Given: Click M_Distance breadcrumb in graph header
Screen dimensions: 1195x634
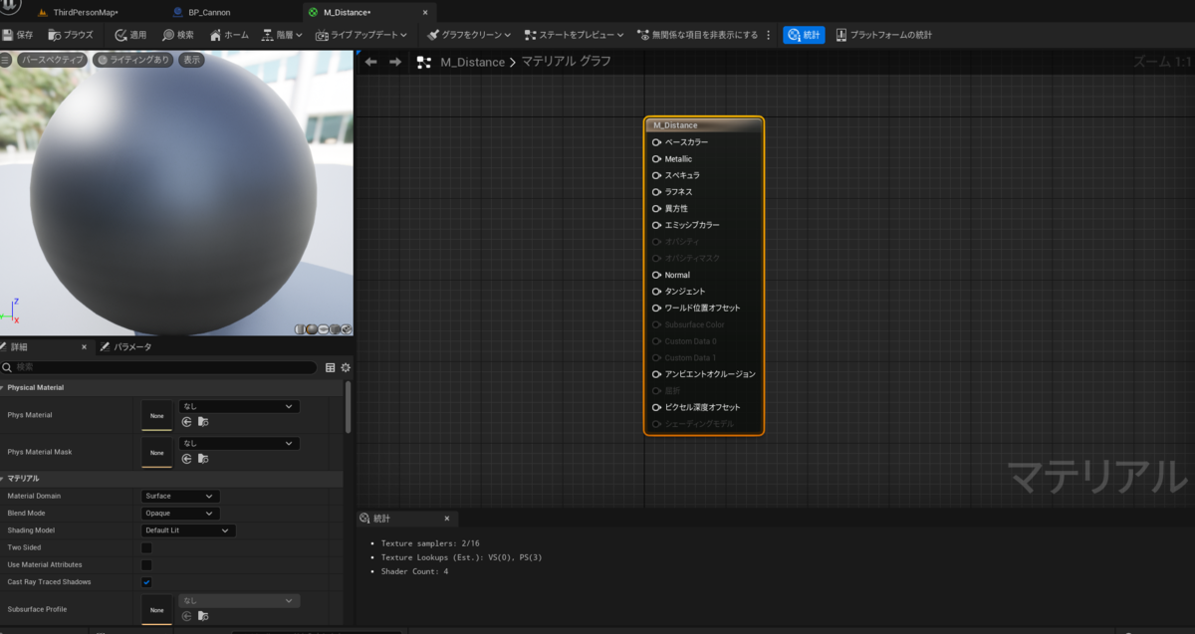Looking at the screenshot, I should (472, 62).
